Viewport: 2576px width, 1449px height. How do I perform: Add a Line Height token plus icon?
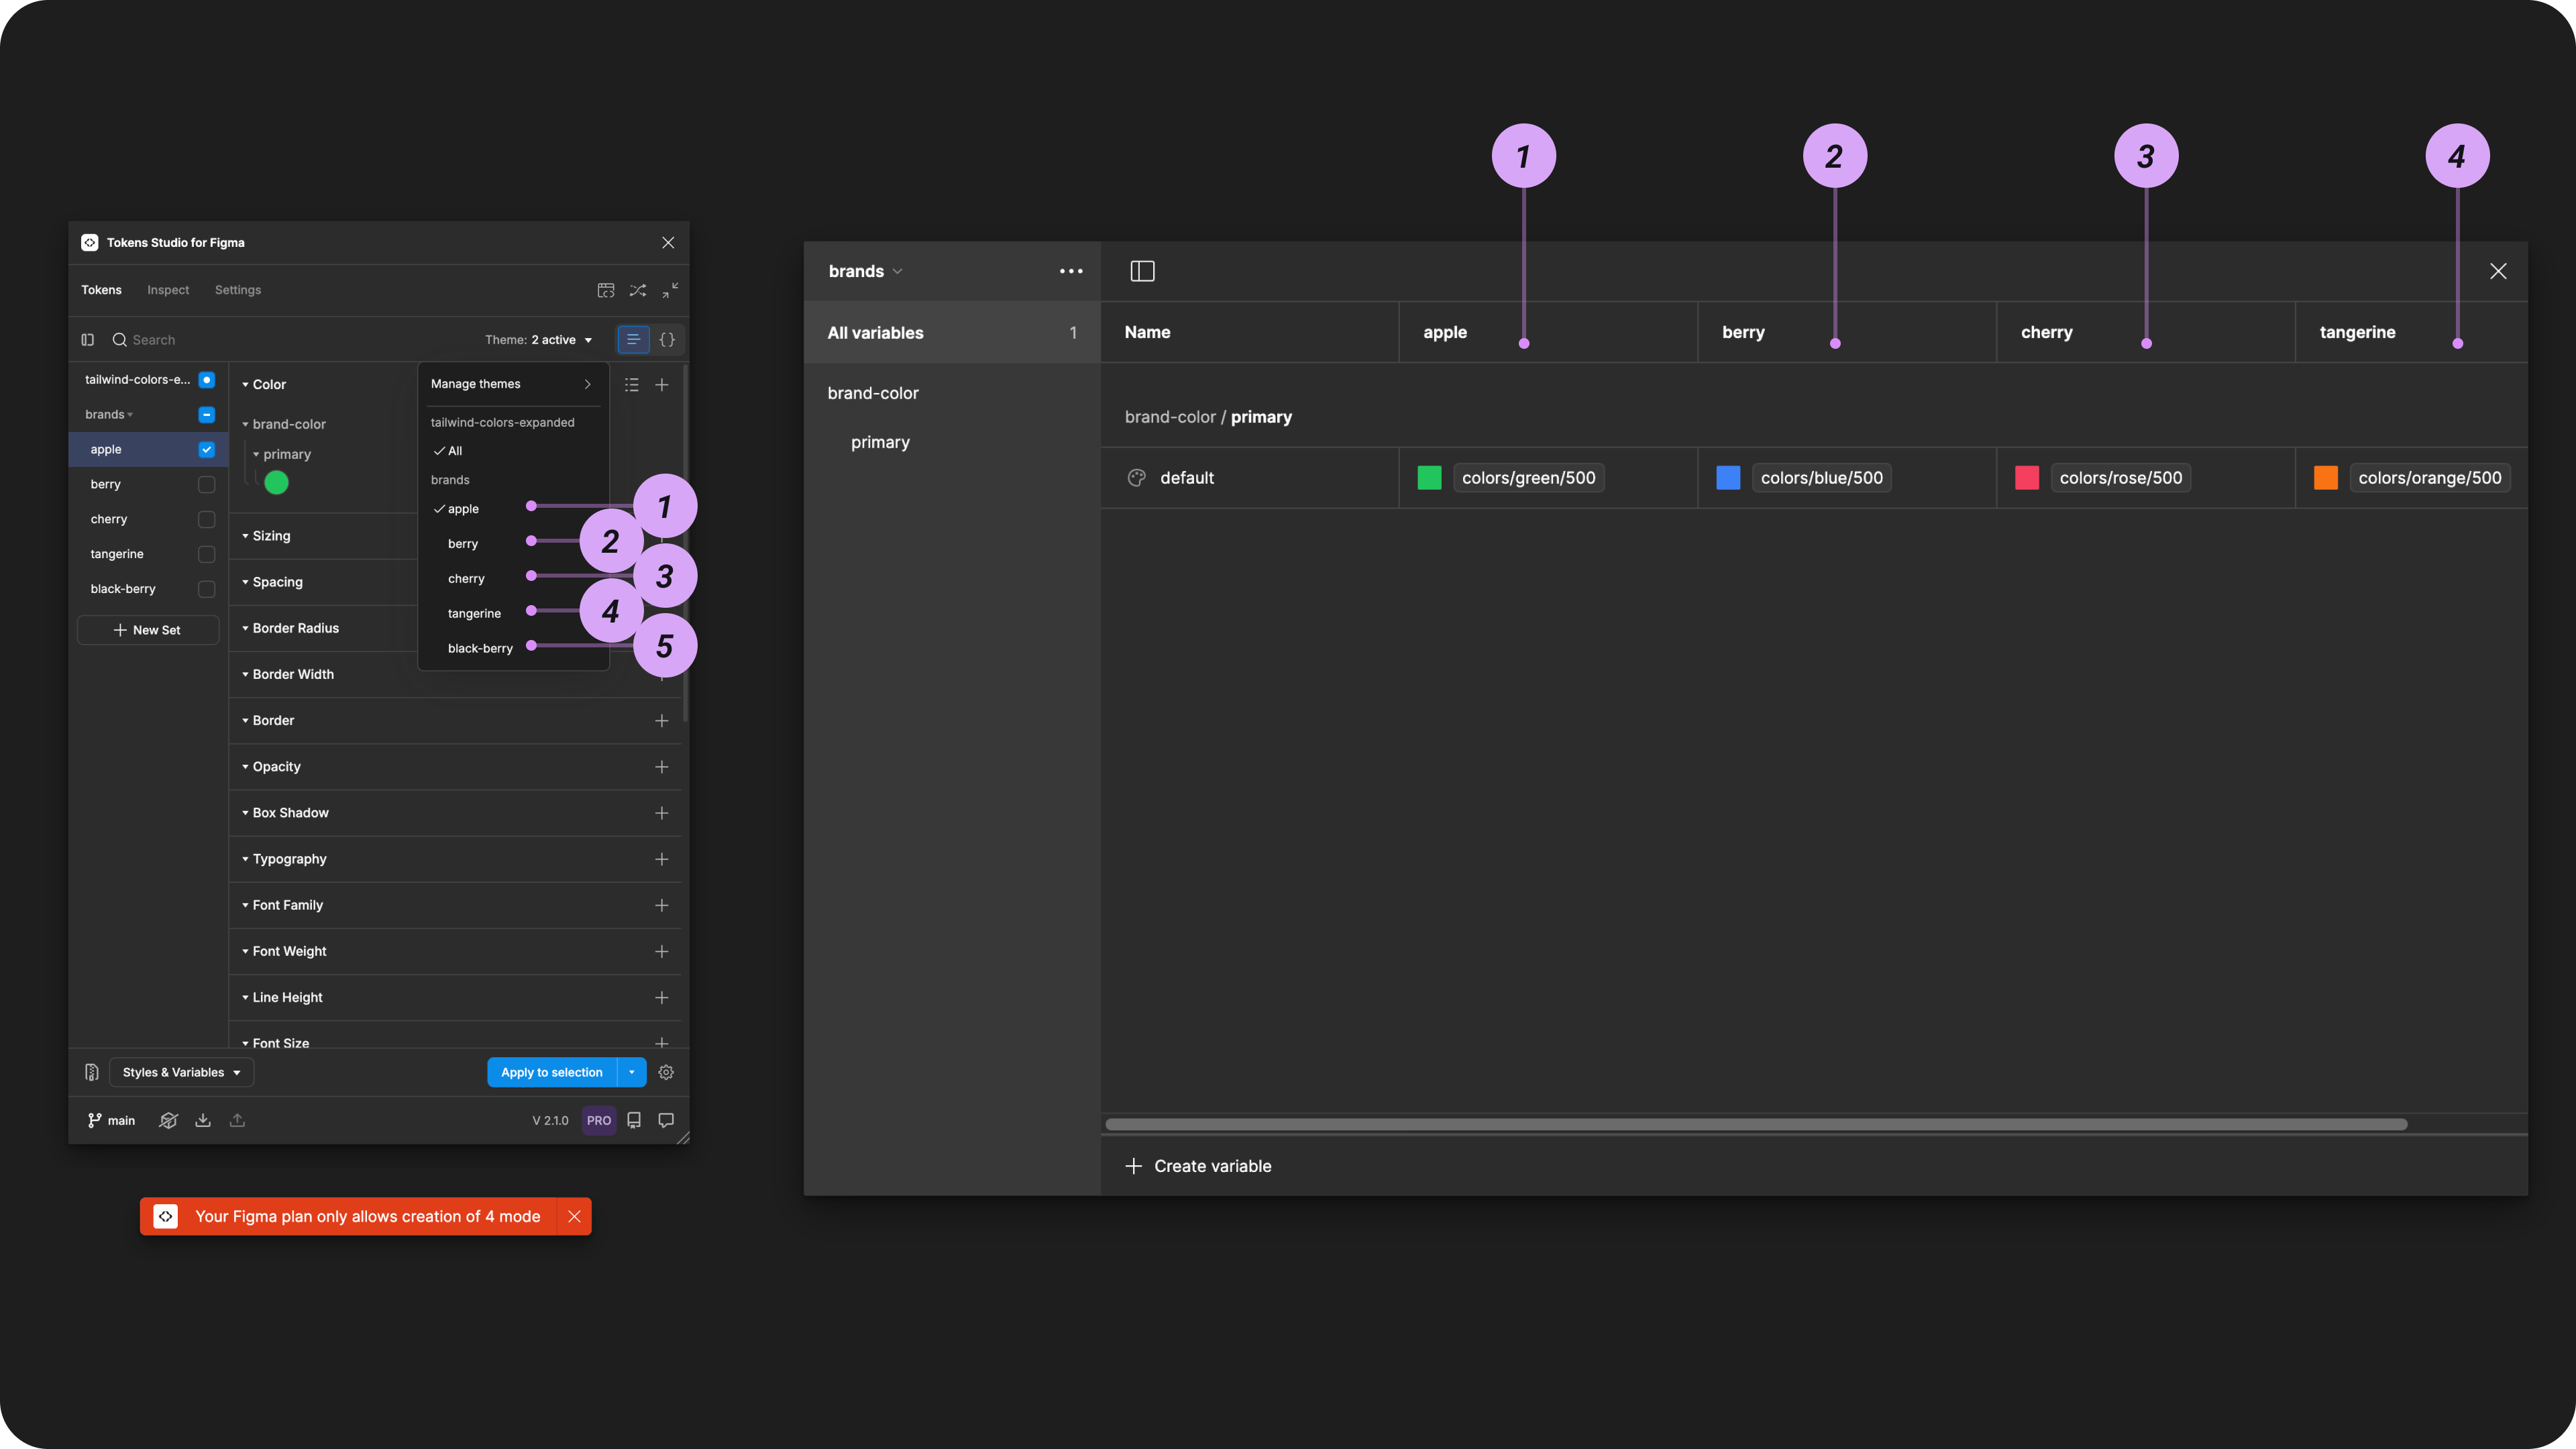click(x=662, y=997)
